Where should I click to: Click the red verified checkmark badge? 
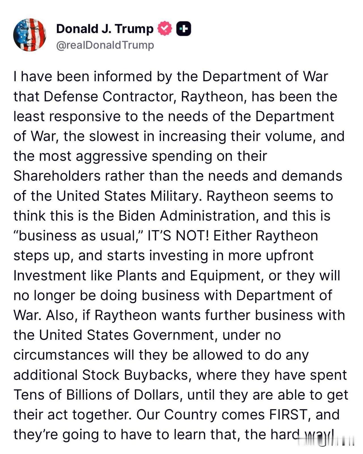(x=165, y=29)
